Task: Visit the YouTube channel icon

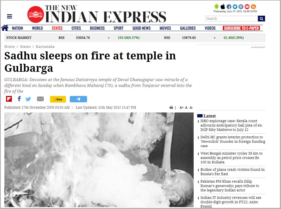Action: (247, 7)
